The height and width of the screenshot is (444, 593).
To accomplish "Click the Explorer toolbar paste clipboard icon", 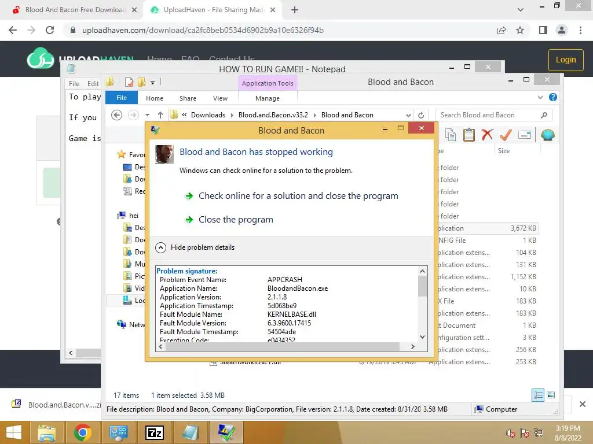I will pyautogui.click(x=468, y=135).
